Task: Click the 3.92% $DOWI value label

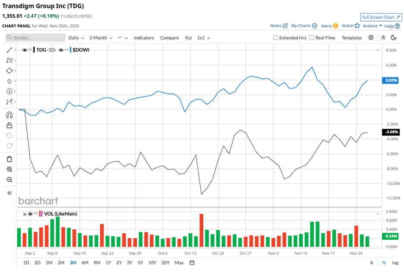Action: [x=391, y=80]
